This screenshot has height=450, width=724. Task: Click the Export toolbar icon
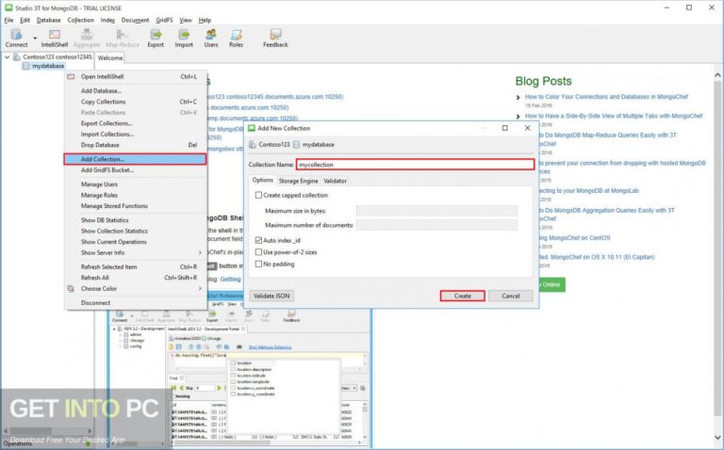(156, 39)
